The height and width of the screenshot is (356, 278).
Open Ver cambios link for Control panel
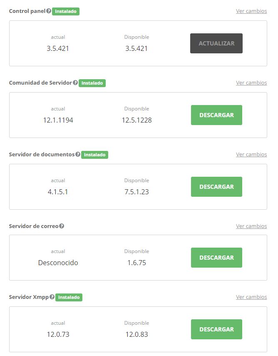pos(251,11)
